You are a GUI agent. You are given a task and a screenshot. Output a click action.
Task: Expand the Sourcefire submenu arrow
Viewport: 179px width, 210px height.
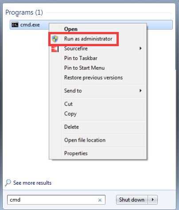pyautogui.click(x=140, y=48)
